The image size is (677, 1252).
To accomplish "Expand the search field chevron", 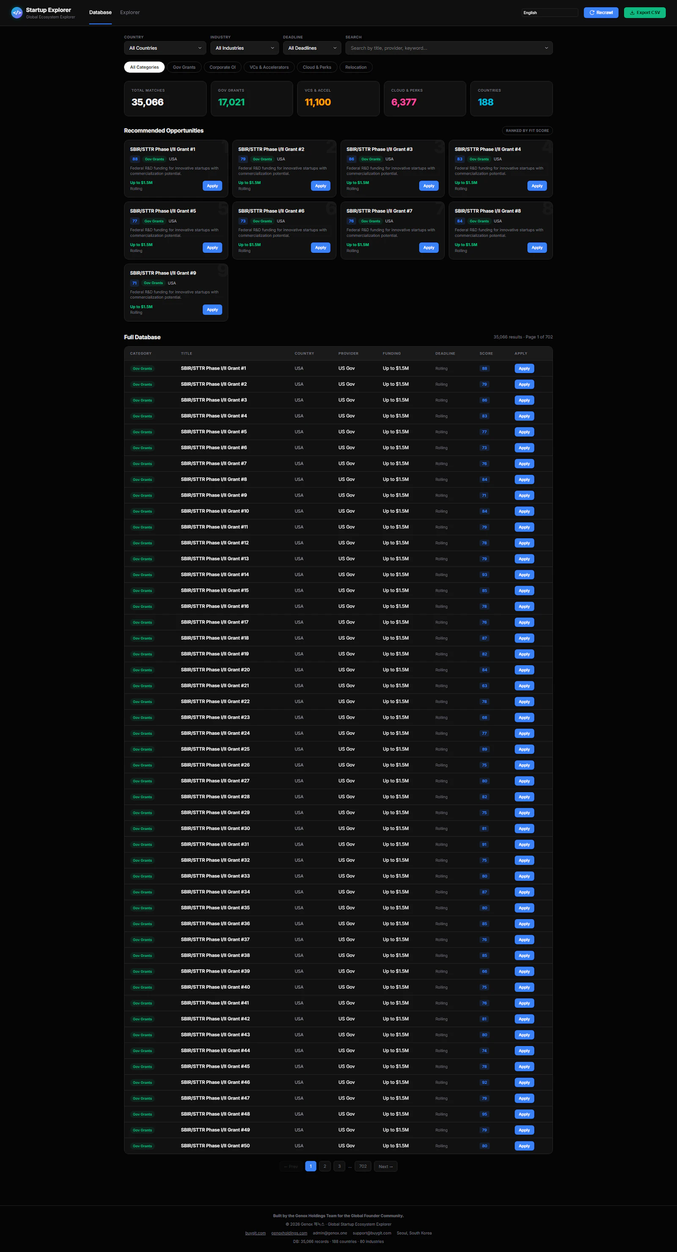I will pos(546,48).
